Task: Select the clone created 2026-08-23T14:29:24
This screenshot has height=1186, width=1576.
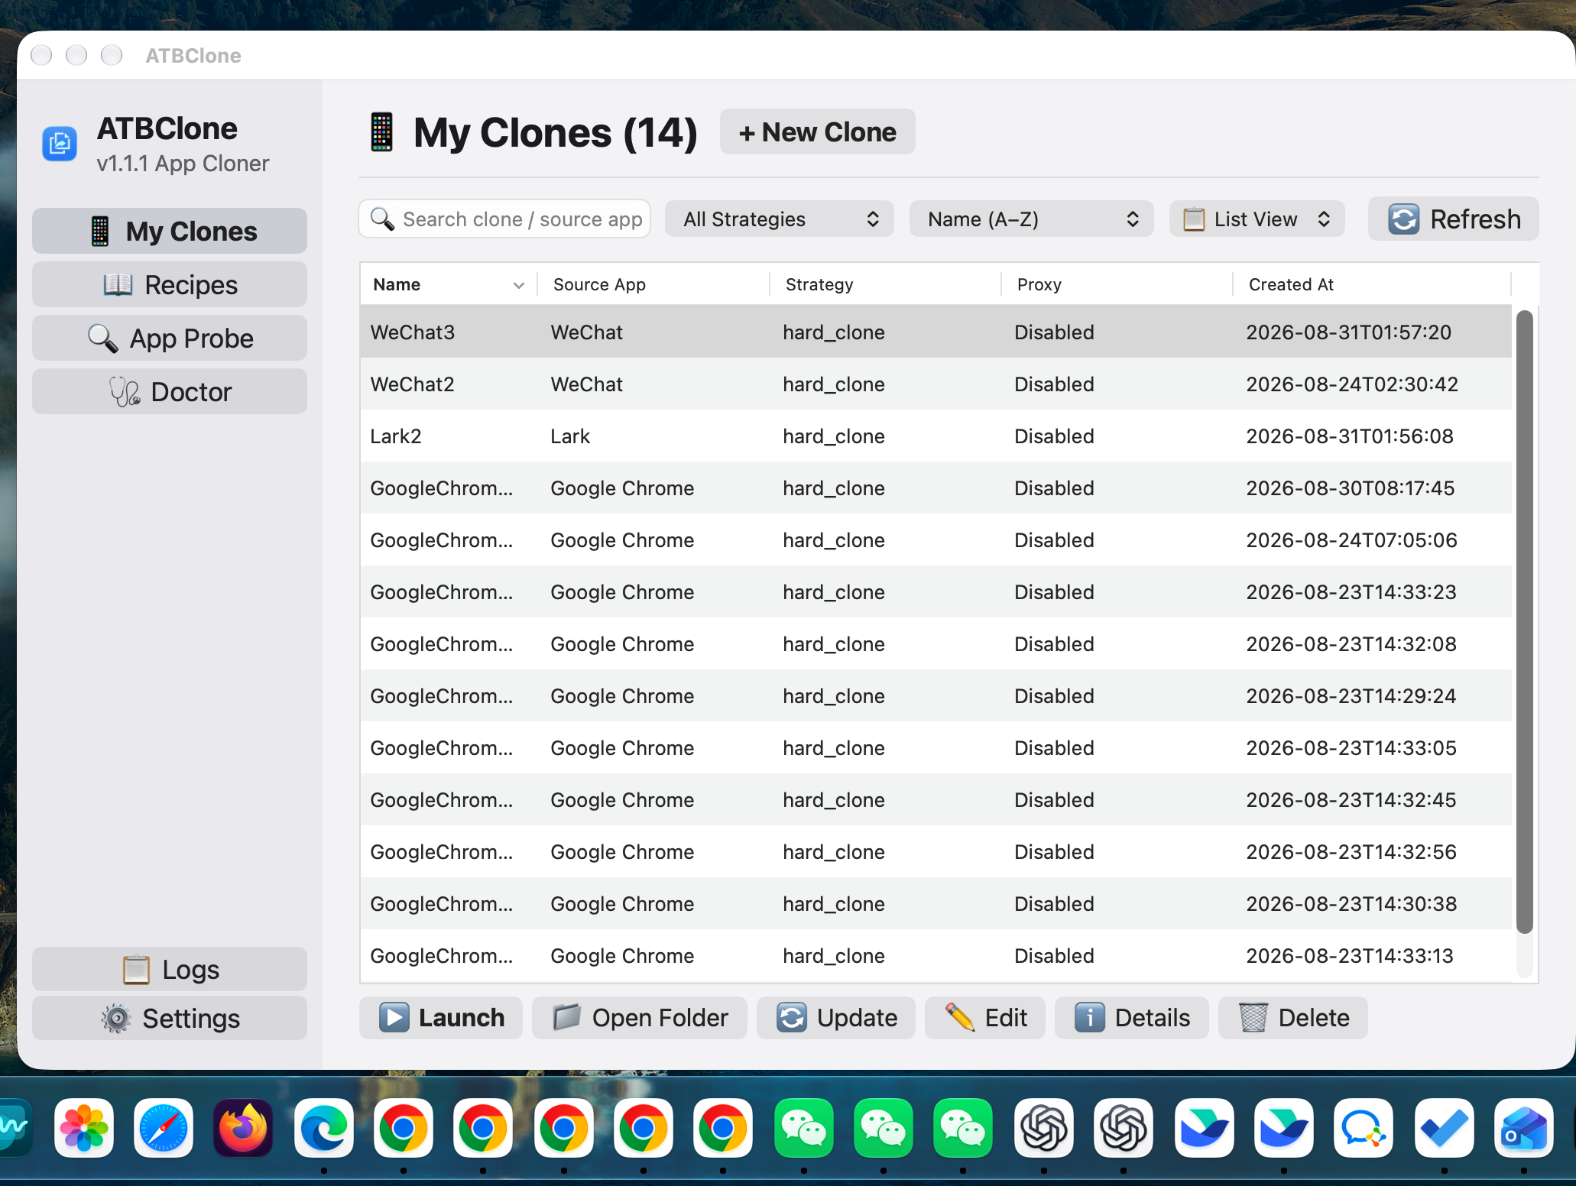Action: 936,695
